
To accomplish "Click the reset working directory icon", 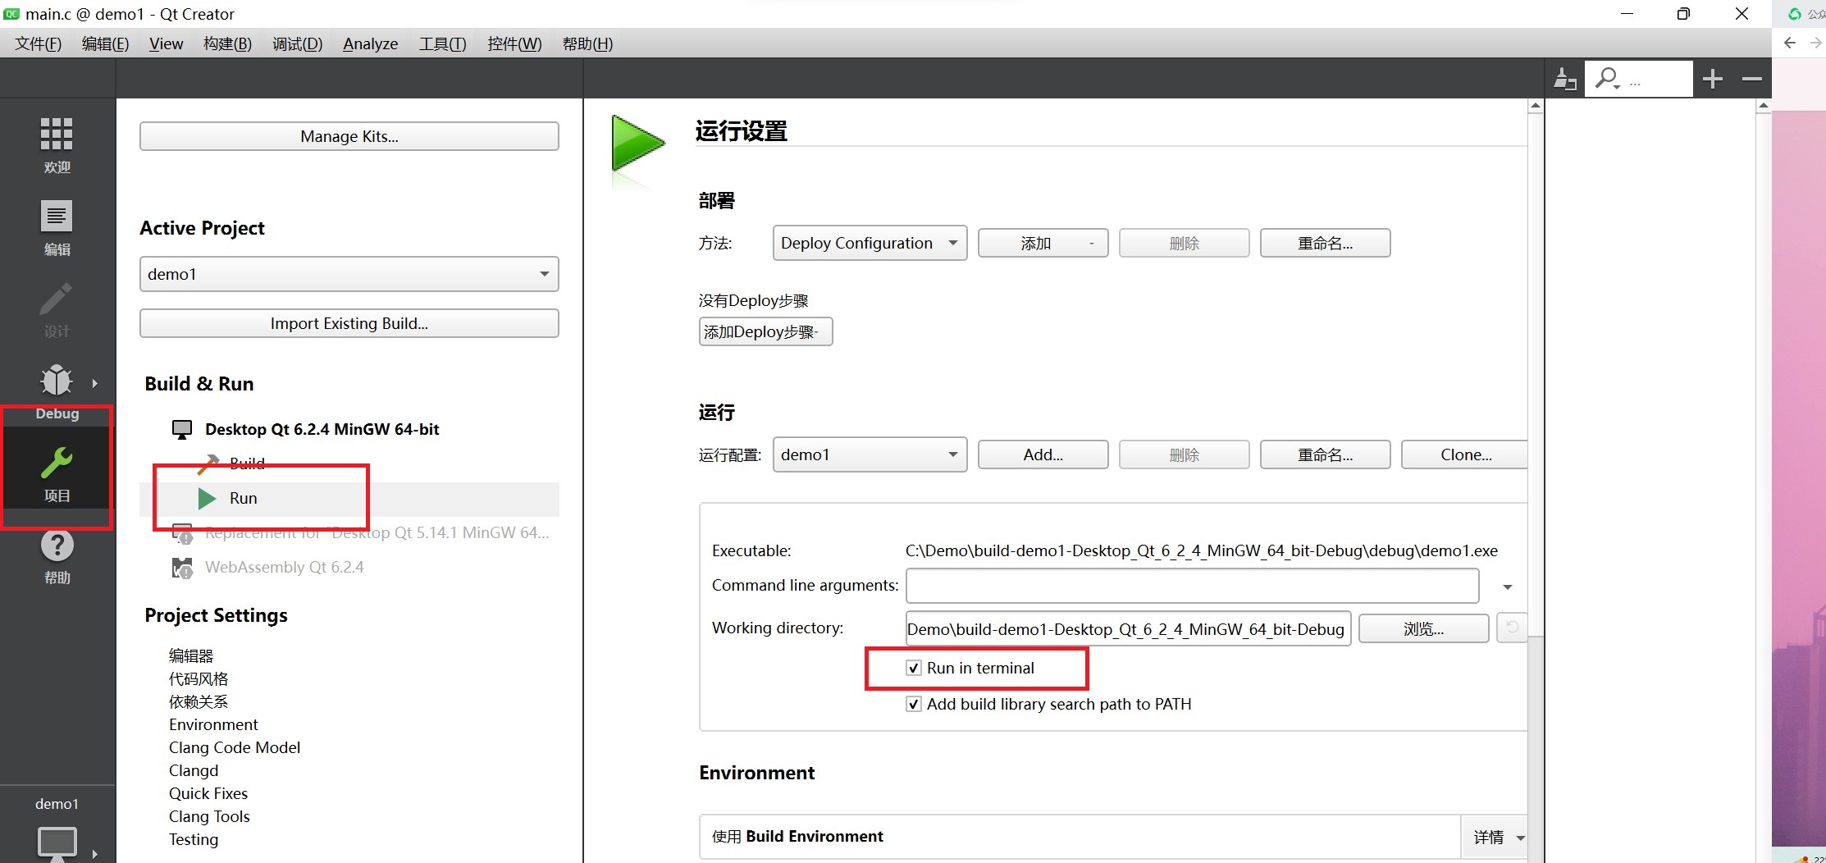I will coord(1512,628).
